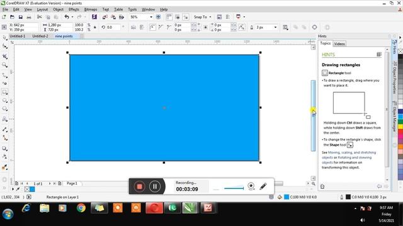Toggle Show Guidelines button
This screenshot has width=403, height=226.
pyautogui.click(x=186, y=17)
